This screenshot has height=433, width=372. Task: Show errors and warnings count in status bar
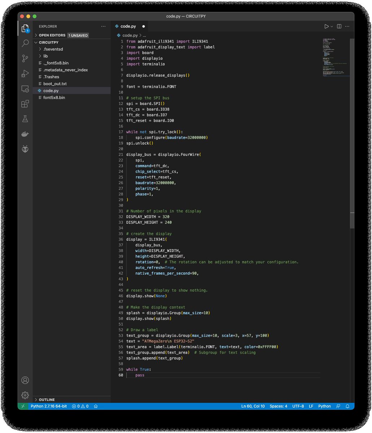click(80, 406)
